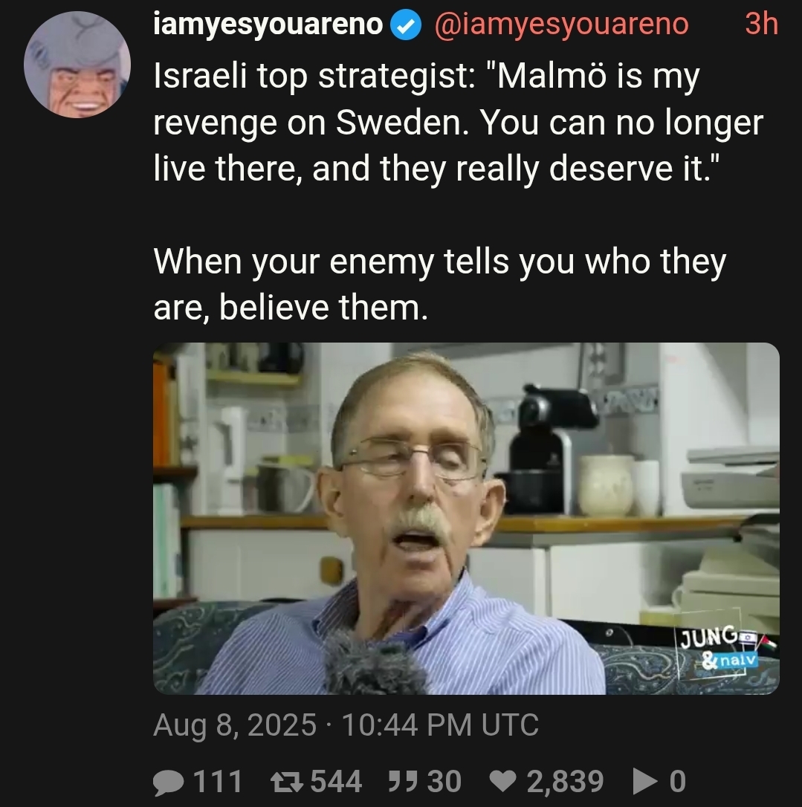Click the "believe them" paragraph text
Viewport: 802px width, 807px height.
(x=439, y=284)
